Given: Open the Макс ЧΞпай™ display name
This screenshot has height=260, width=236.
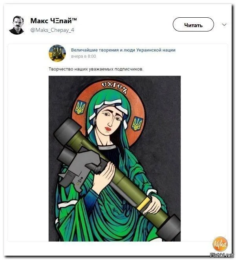Looking at the screenshot, I should point(53,21).
